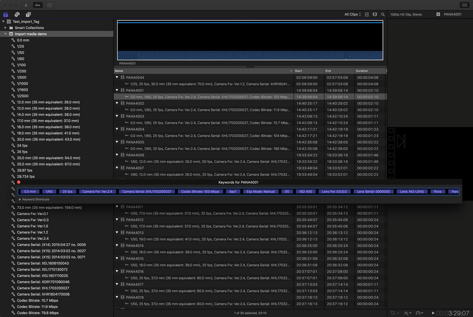This screenshot has width=473, height=317.
Task: Sort by the Start column header
Action: coord(309,71)
